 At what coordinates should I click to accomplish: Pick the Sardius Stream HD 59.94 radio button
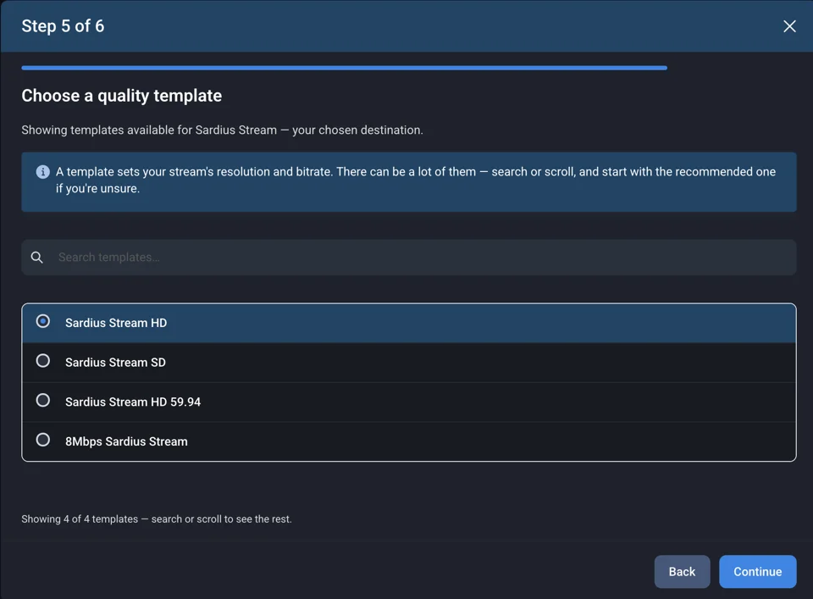43,401
